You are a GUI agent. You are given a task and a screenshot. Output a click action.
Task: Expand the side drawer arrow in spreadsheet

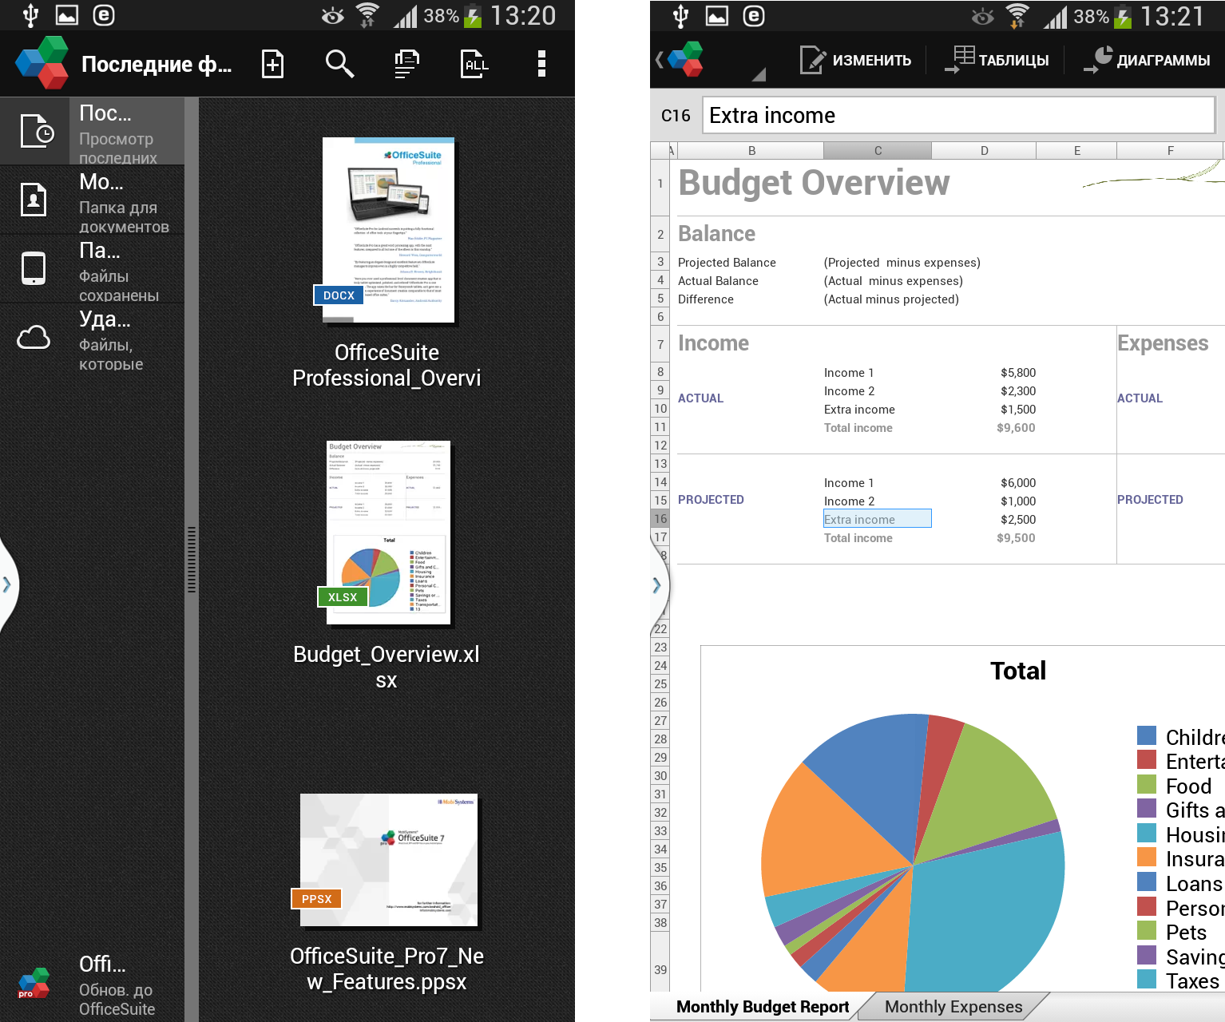657,585
